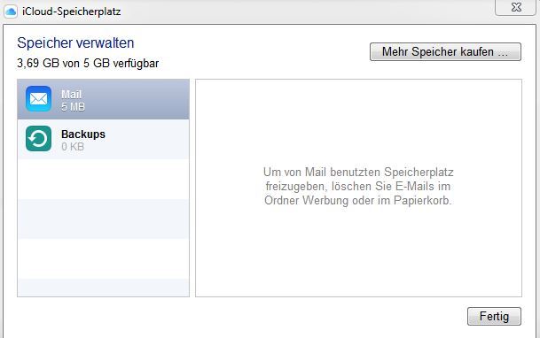Select the Mail label in list
Viewport: 540px width, 338px height.
point(71,94)
